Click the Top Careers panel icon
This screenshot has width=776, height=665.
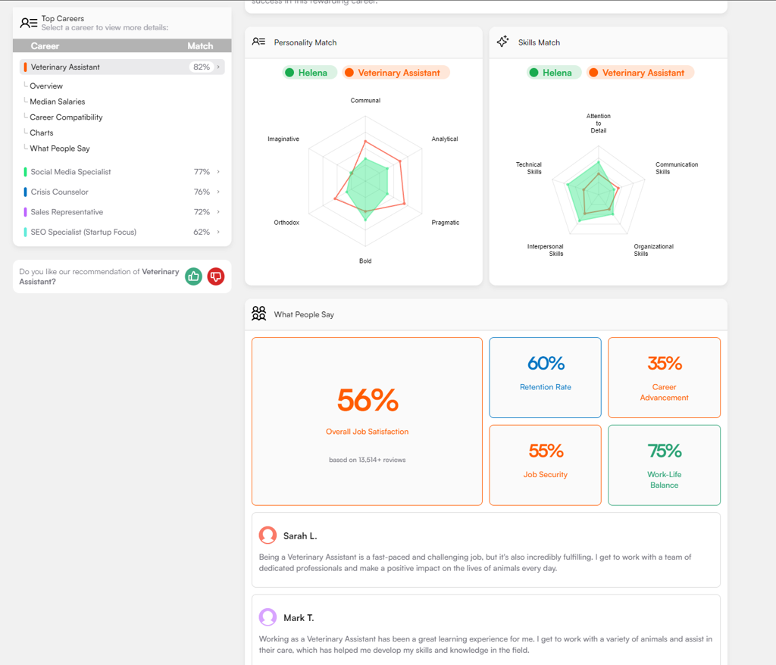pyautogui.click(x=29, y=23)
